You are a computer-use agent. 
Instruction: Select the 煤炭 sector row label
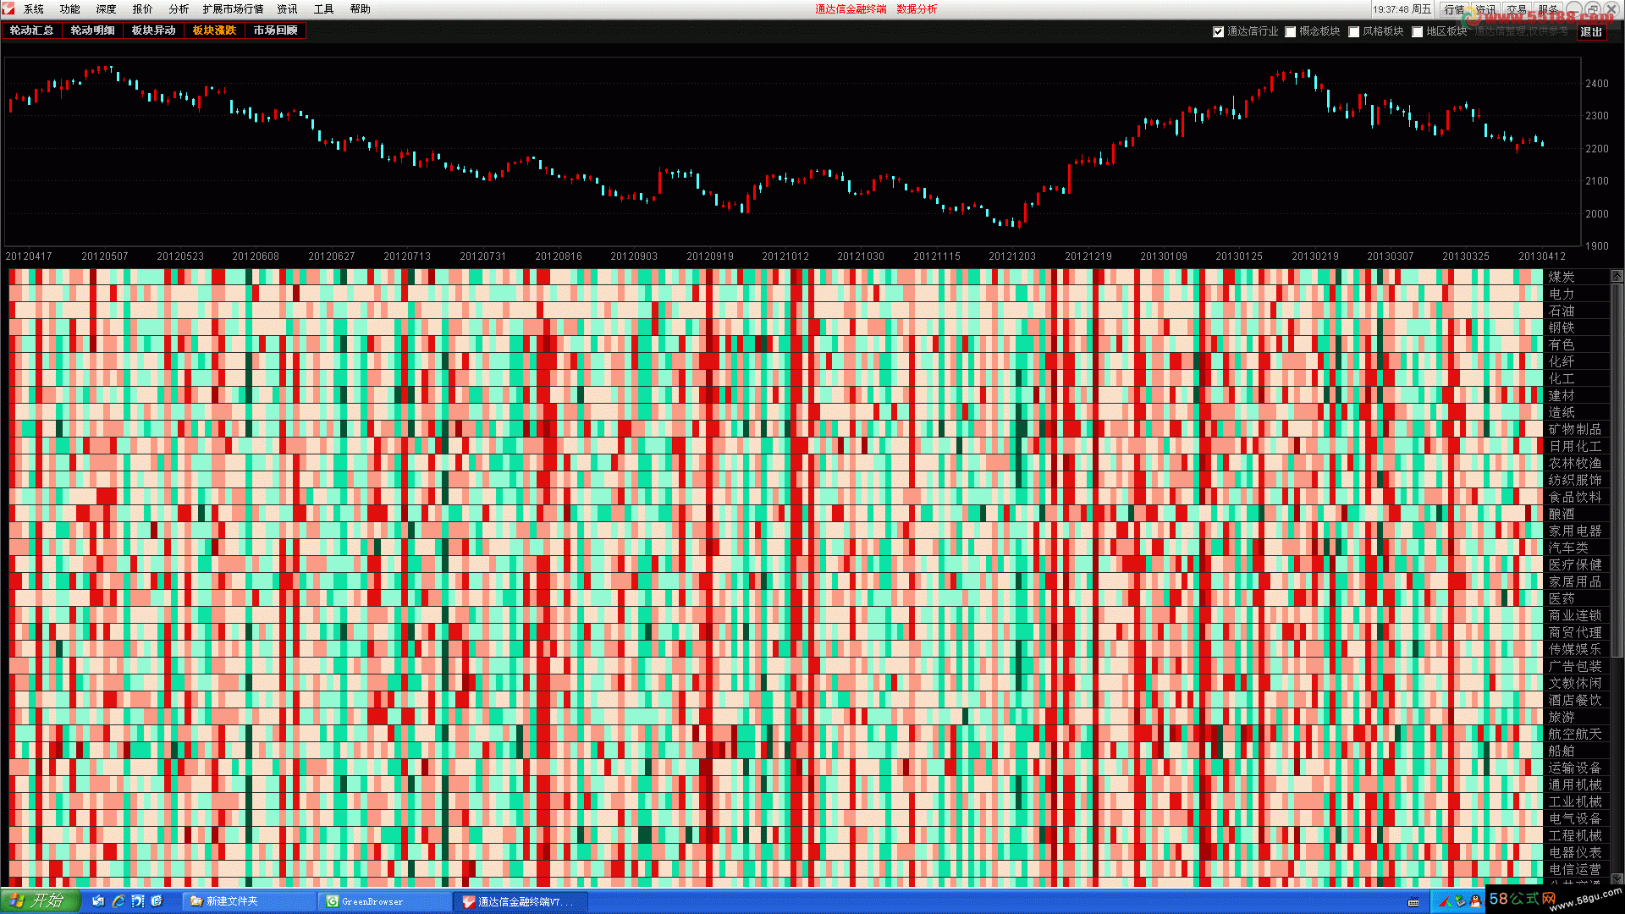(x=1562, y=277)
